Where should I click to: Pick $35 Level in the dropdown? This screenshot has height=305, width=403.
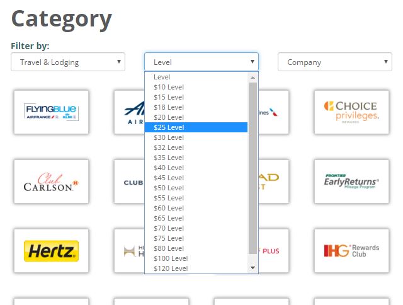pyautogui.click(x=196, y=158)
